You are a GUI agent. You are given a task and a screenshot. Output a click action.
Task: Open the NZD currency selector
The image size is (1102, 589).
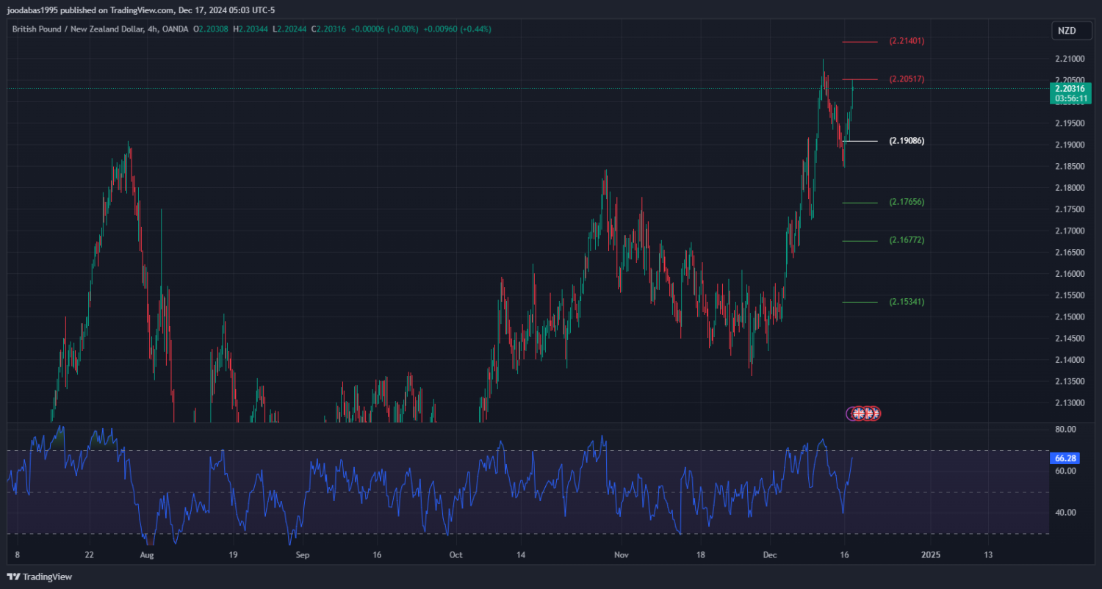tap(1066, 31)
